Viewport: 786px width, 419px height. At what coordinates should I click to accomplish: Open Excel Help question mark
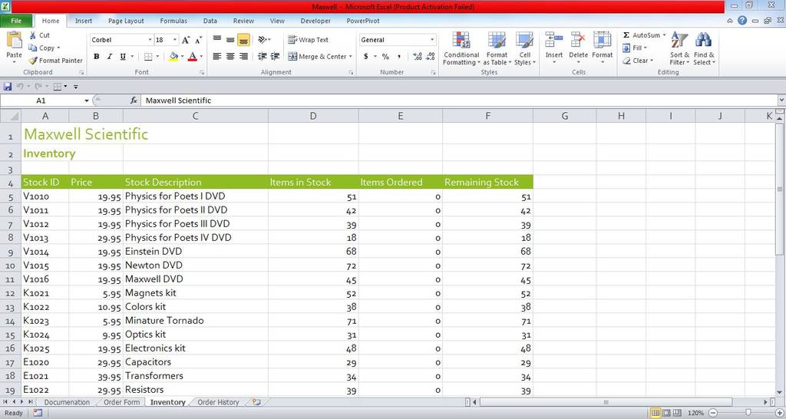pyautogui.click(x=742, y=21)
